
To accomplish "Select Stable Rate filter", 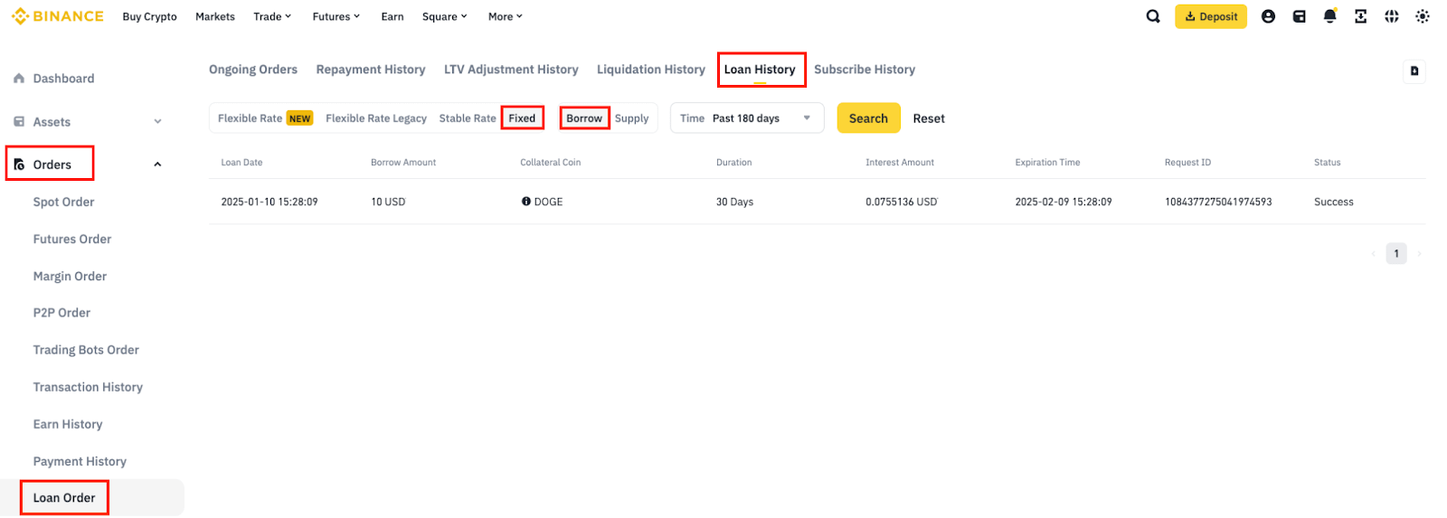I will tap(468, 118).
